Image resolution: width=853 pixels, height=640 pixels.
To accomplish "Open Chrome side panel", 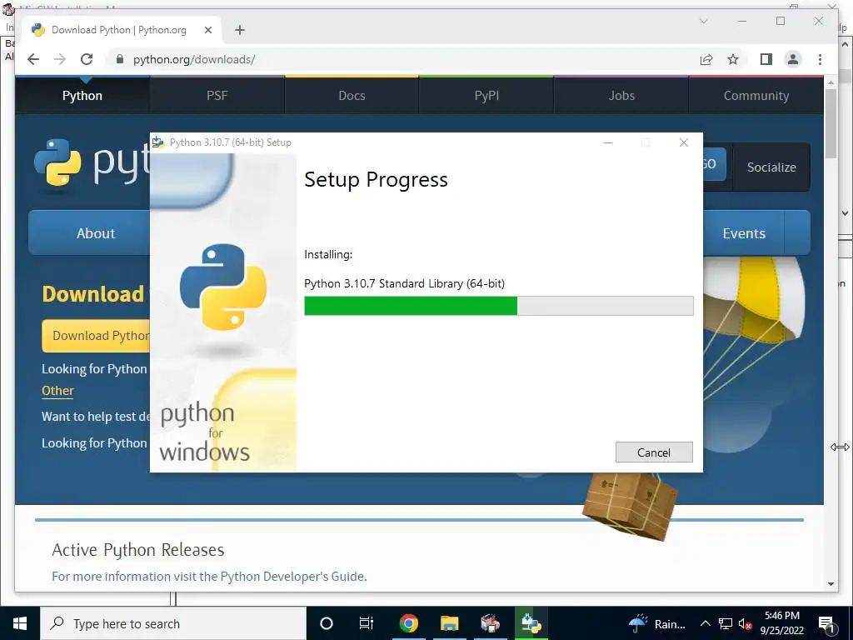I will (x=766, y=59).
